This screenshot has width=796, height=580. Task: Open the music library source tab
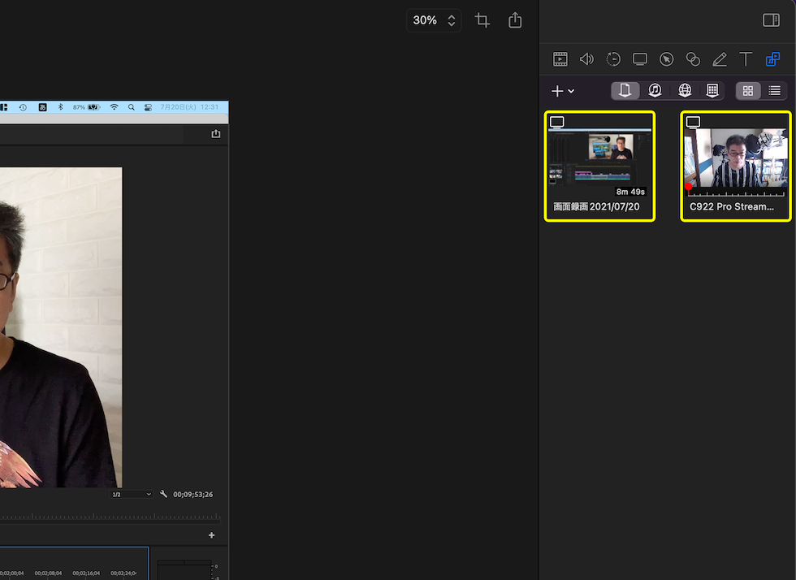655,91
